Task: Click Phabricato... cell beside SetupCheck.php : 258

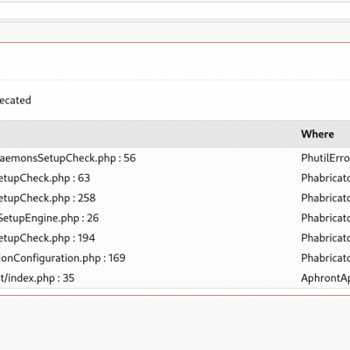Action: click(325, 199)
